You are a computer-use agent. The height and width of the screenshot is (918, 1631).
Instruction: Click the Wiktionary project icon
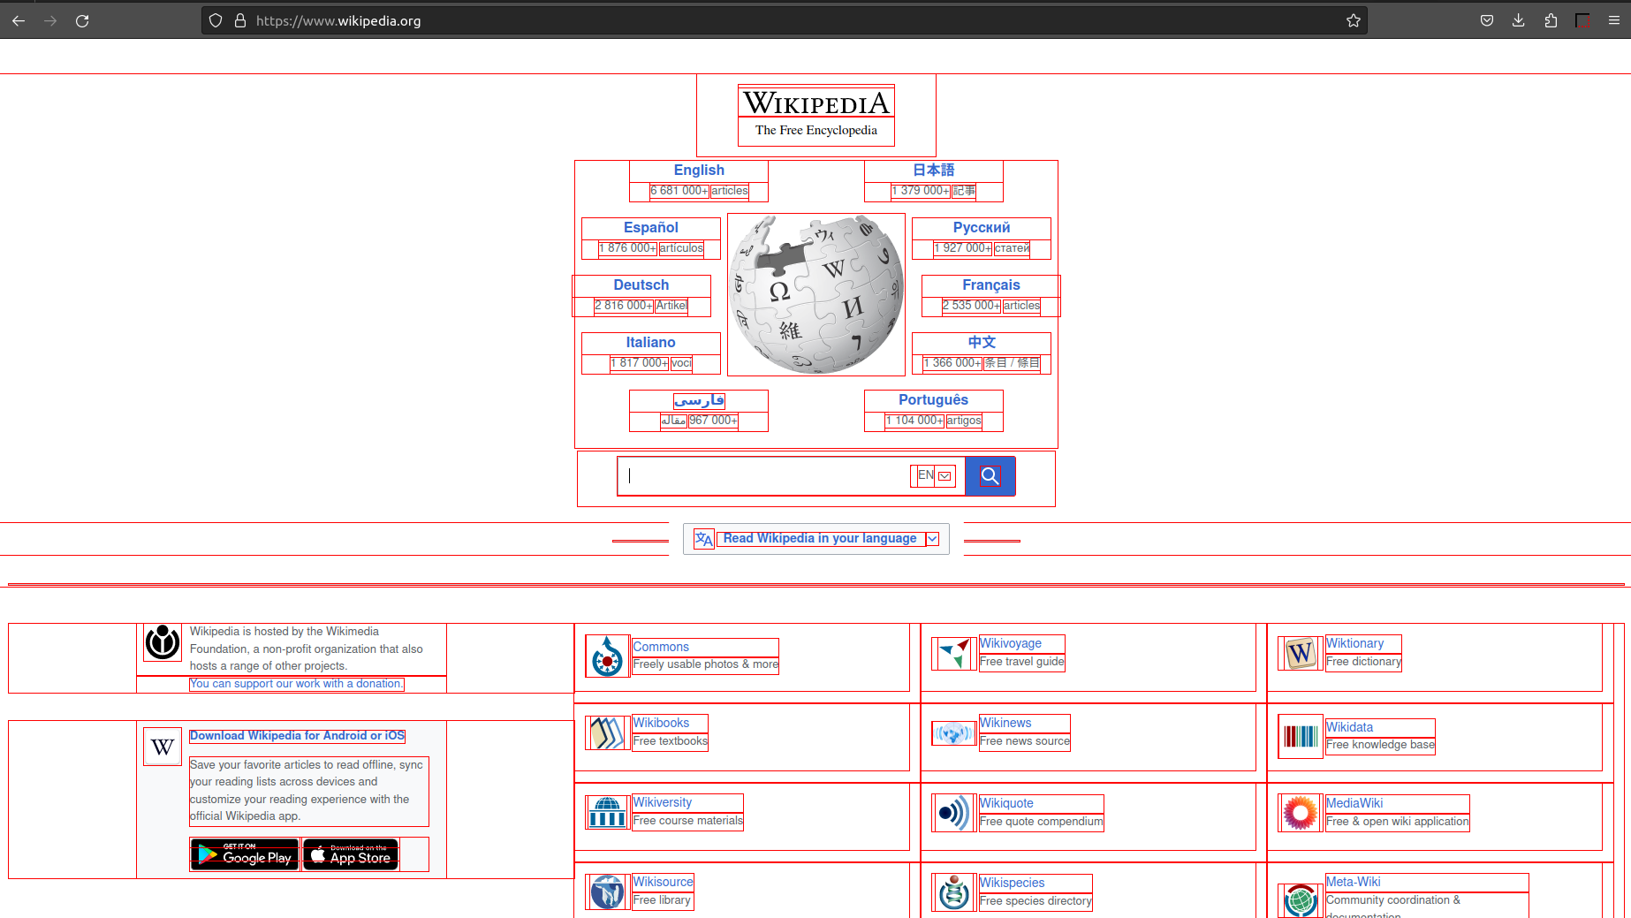[1301, 654]
